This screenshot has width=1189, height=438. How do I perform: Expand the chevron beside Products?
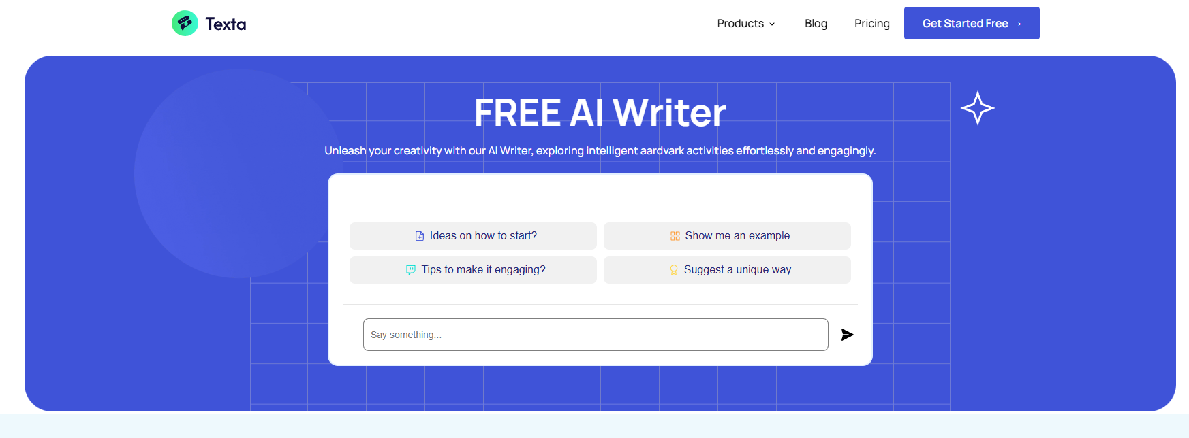(x=772, y=24)
